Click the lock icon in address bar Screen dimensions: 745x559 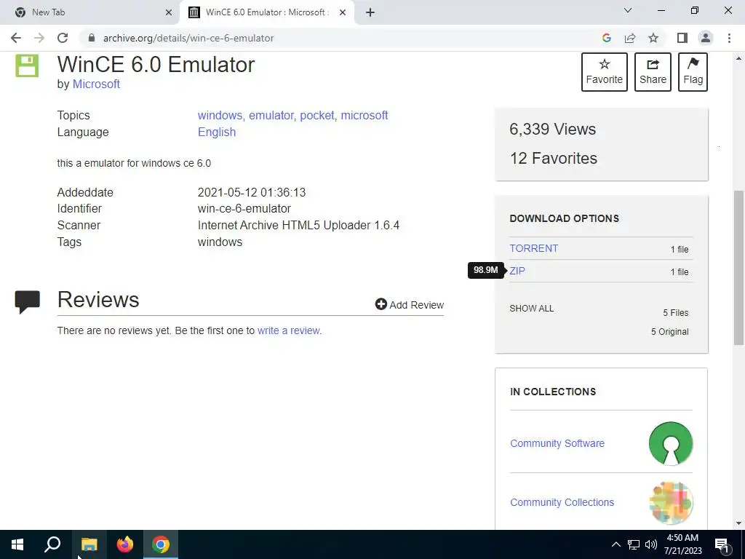[92, 38]
